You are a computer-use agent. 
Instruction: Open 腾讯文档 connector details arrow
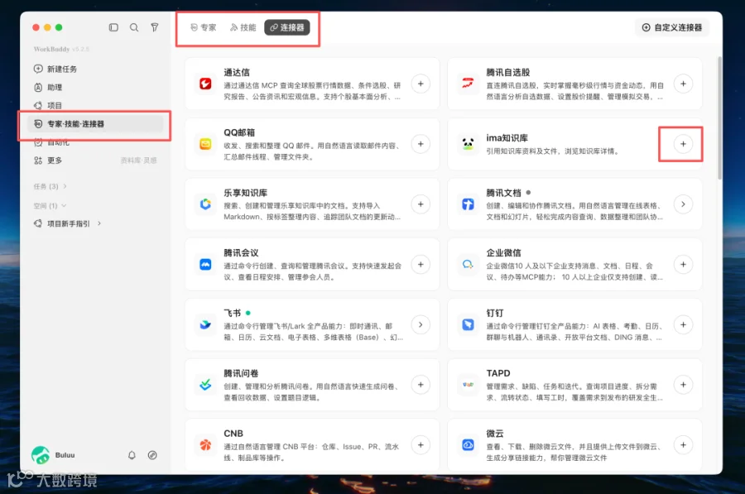click(x=683, y=204)
